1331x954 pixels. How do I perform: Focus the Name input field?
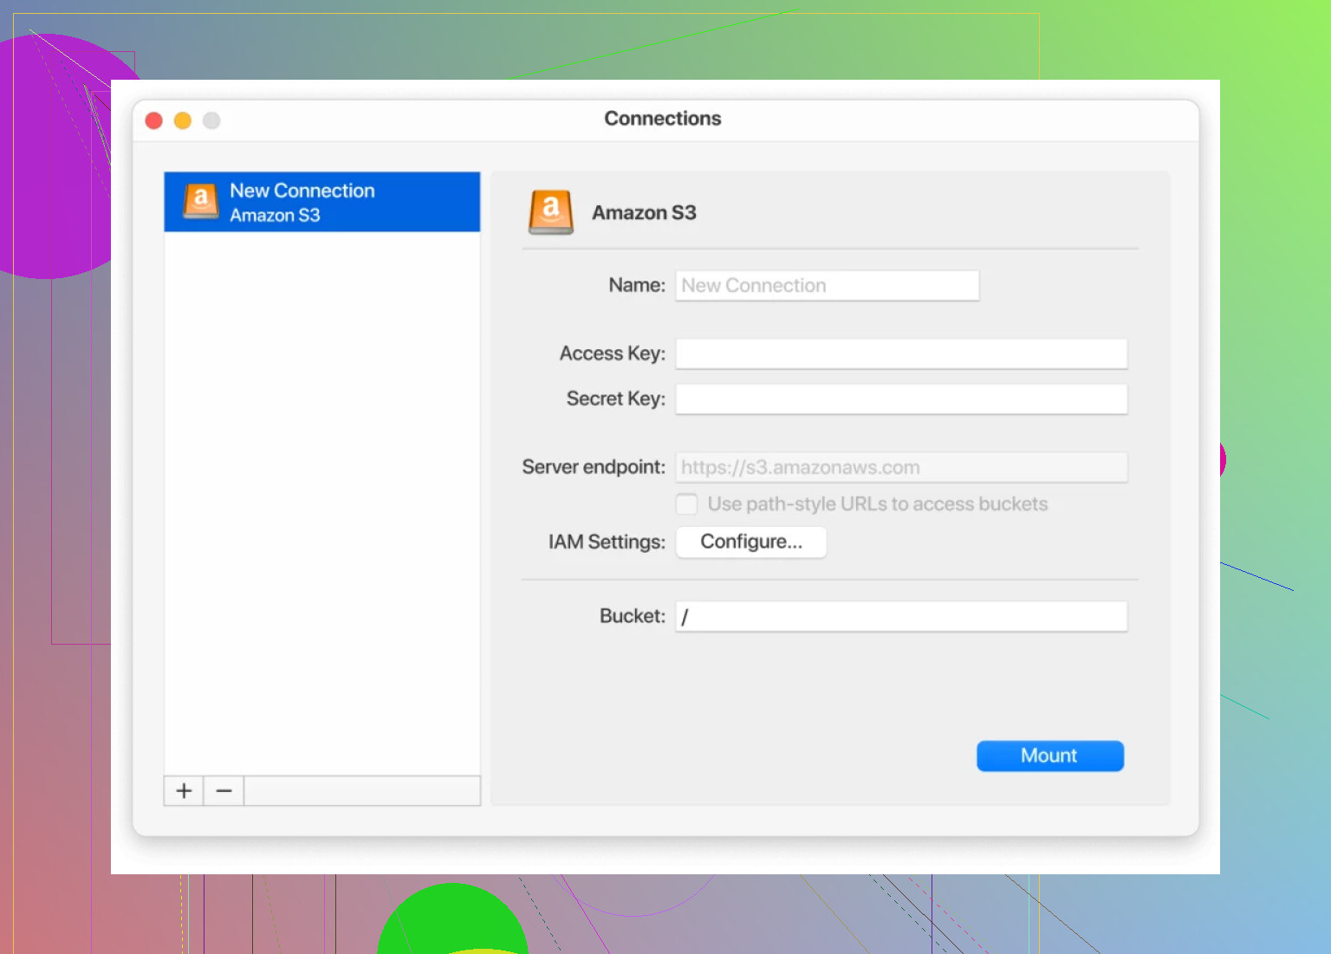click(x=828, y=286)
